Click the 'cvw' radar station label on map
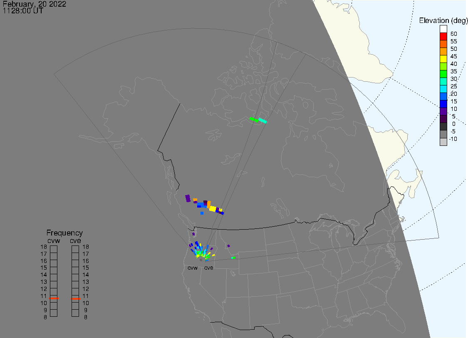The height and width of the screenshot is (338, 468). click(193, 268)
